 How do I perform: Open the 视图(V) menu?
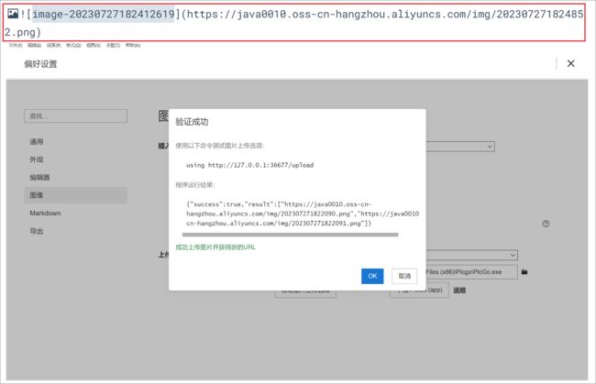94,45
